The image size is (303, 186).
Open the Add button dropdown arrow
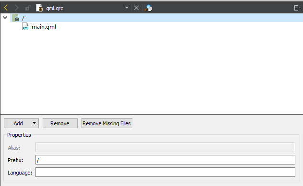[x=34, y=123]
